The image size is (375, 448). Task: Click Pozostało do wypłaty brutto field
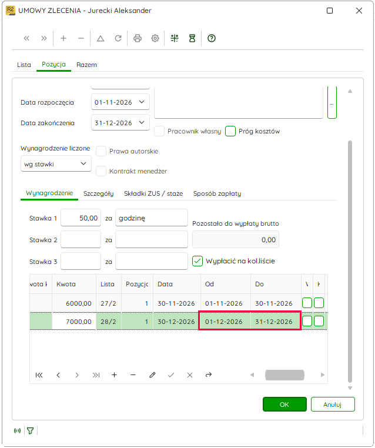pyautogui.click(x=236, y=240)
